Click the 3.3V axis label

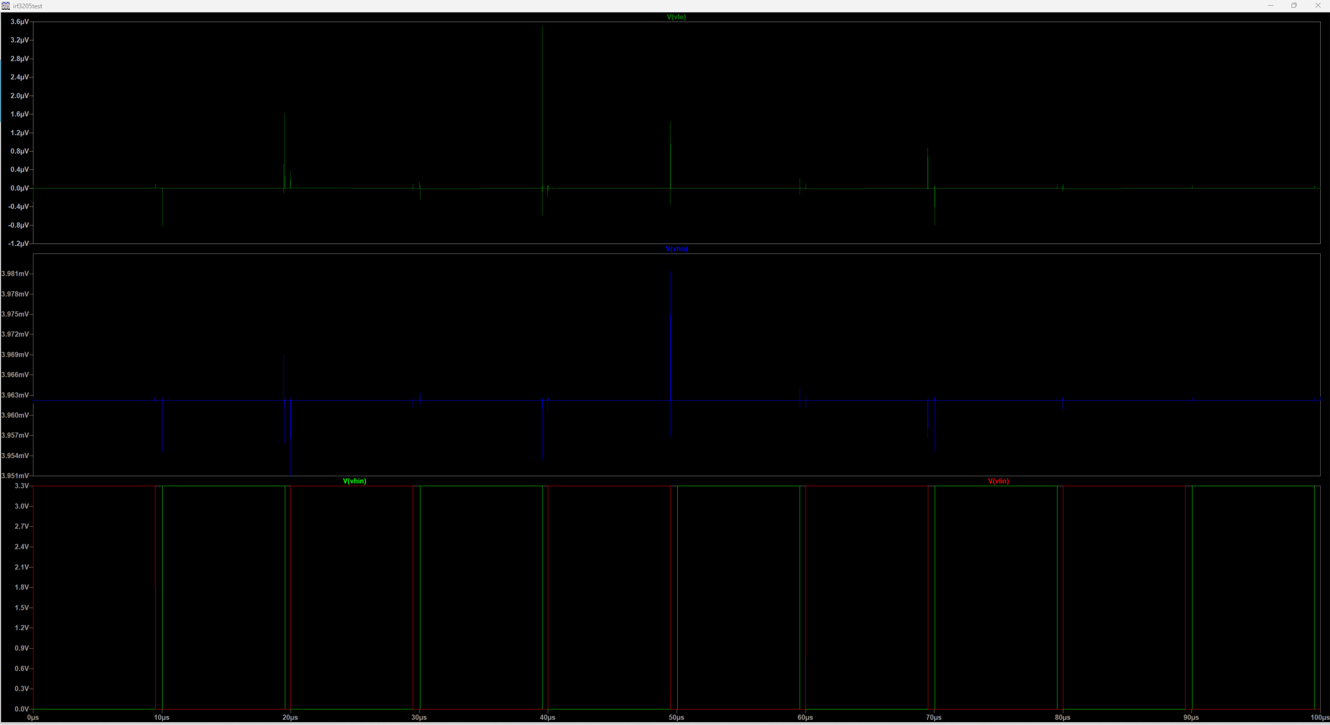click(x=21, y=486)
